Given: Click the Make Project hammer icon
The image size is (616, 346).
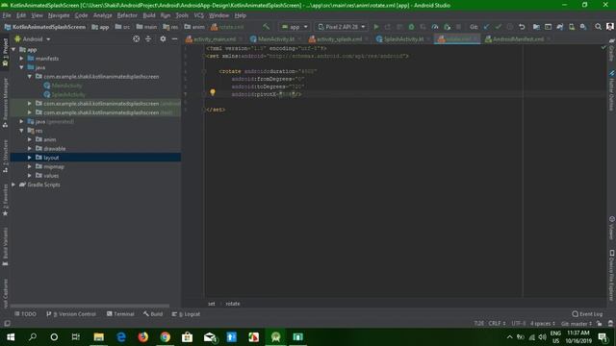Looking at the screenshot, I should (x=267, y=27).
